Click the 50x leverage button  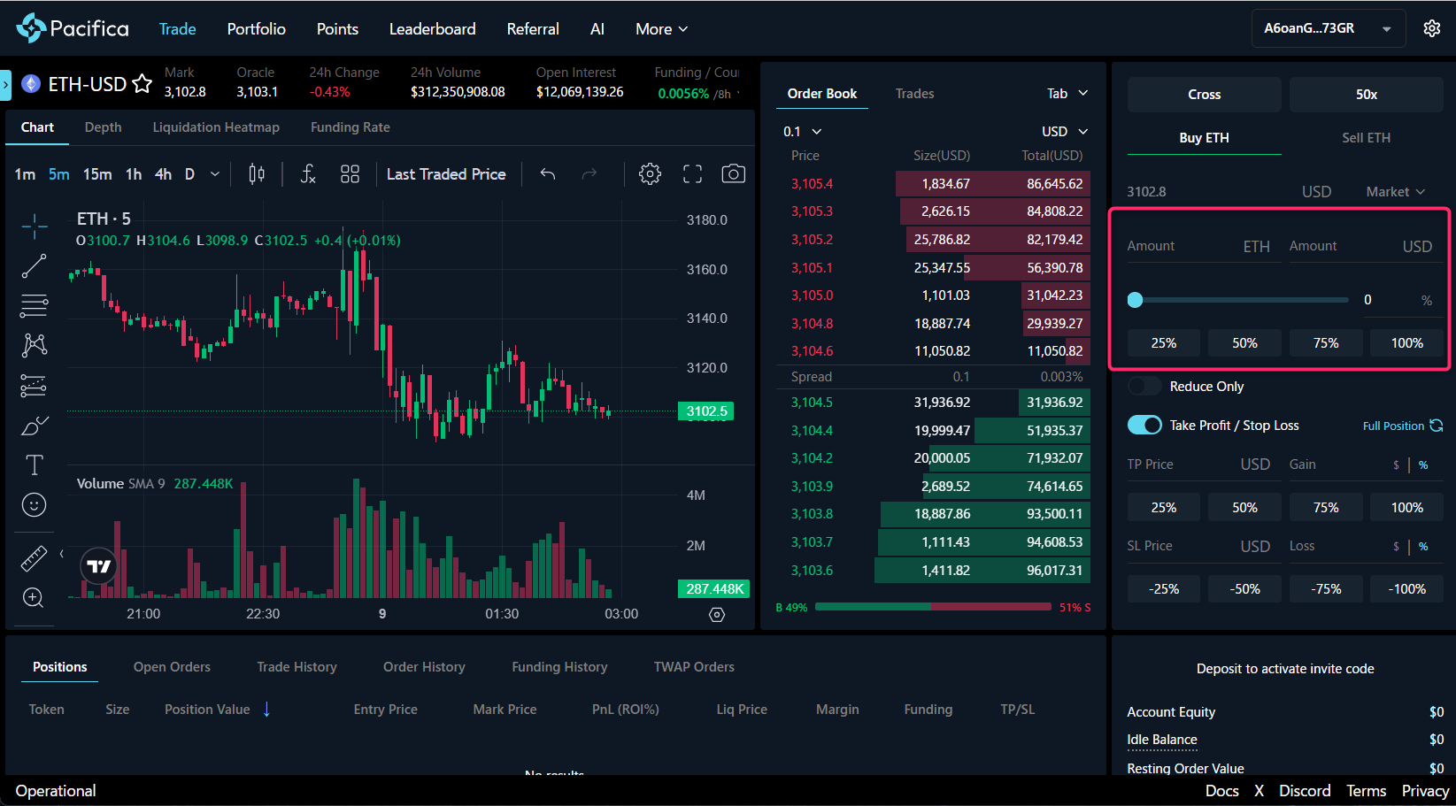point(1366,95)
